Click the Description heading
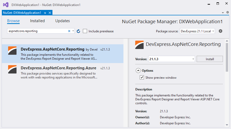The width and height of the screenshot is (231, 129). [x=144, y=89]
